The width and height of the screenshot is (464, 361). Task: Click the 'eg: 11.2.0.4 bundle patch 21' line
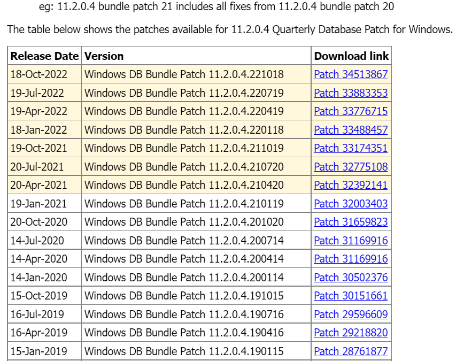pyautogui.click(x=216, y=6)
